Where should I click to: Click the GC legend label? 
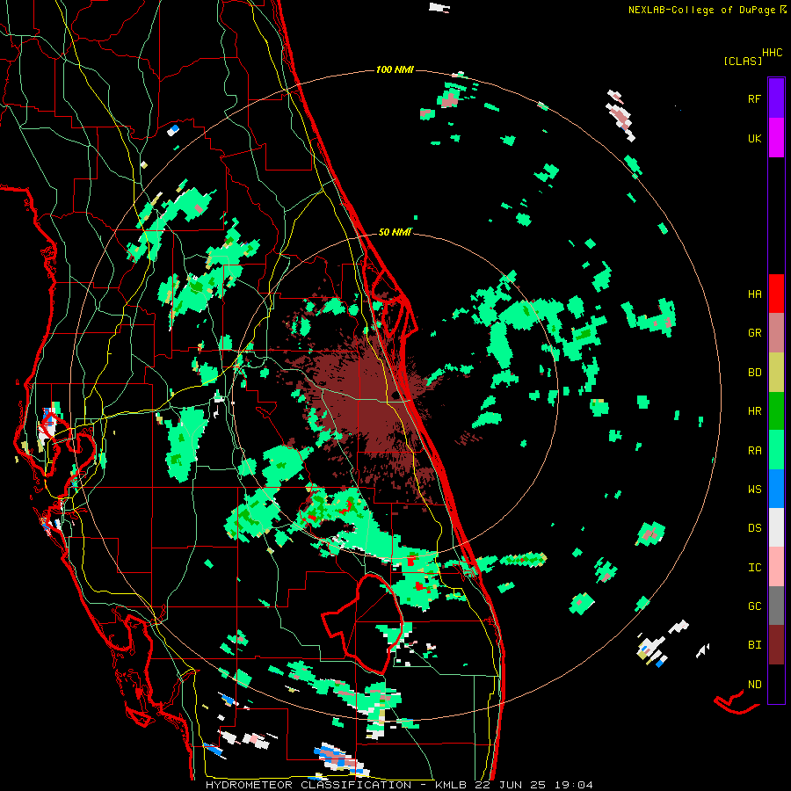[754, 606]
